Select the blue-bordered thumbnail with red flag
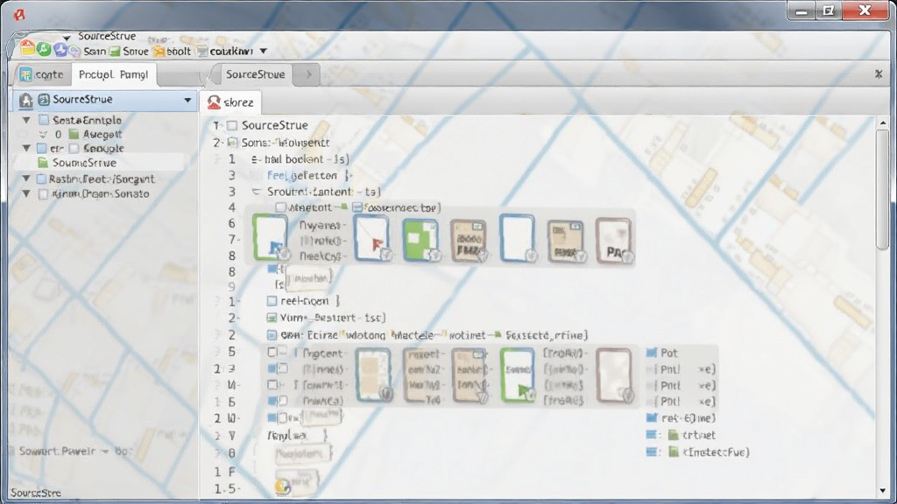The height and width of the screenshot is (504, 897). click(371, 238)
